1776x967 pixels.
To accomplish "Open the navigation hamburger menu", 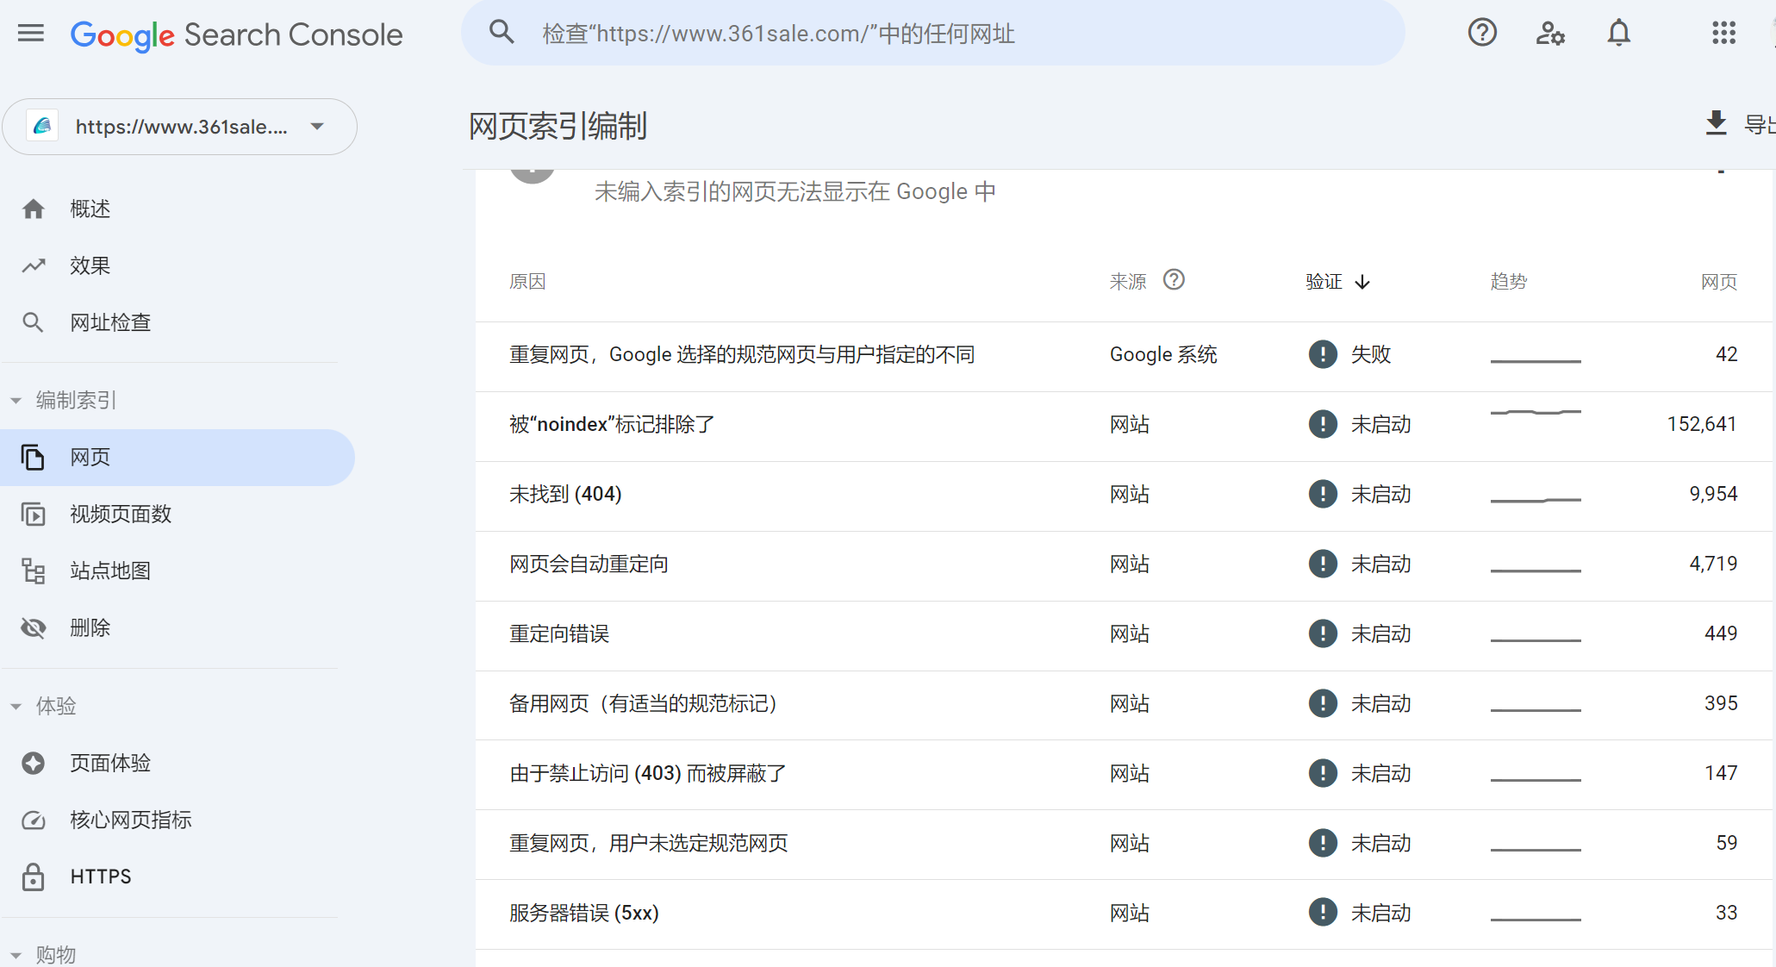I will coord(30,33).
